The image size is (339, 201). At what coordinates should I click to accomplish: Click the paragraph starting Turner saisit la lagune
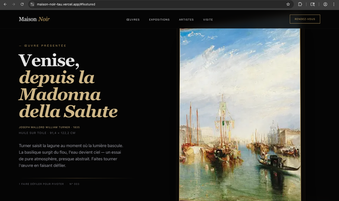click(71, 155)
